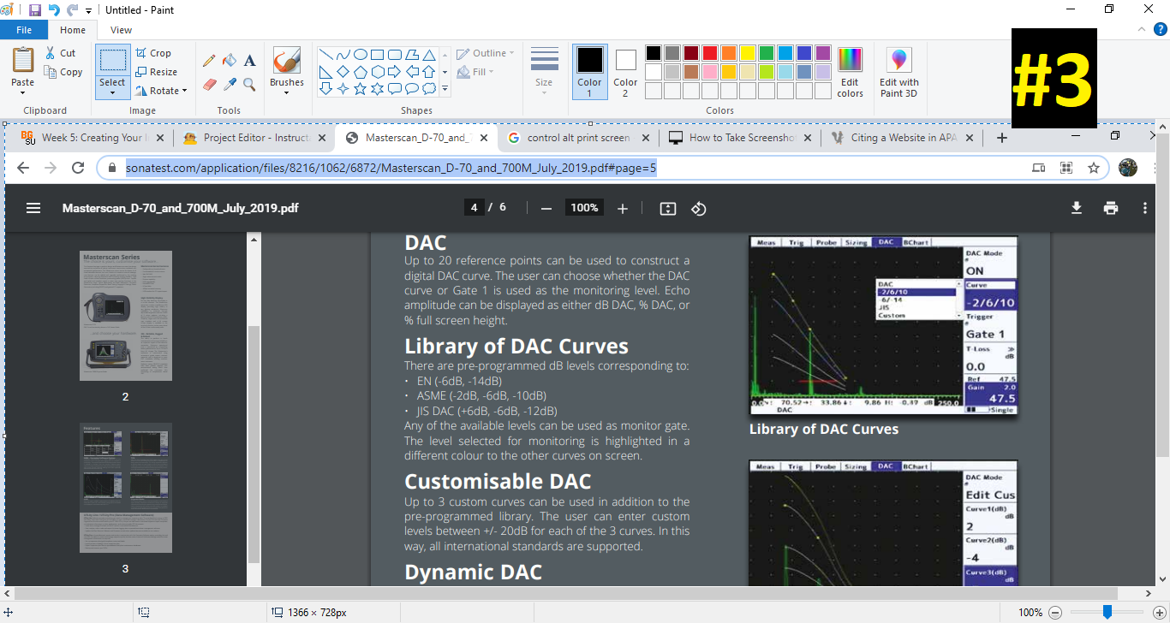Click the Crop tool

[154, 53]
